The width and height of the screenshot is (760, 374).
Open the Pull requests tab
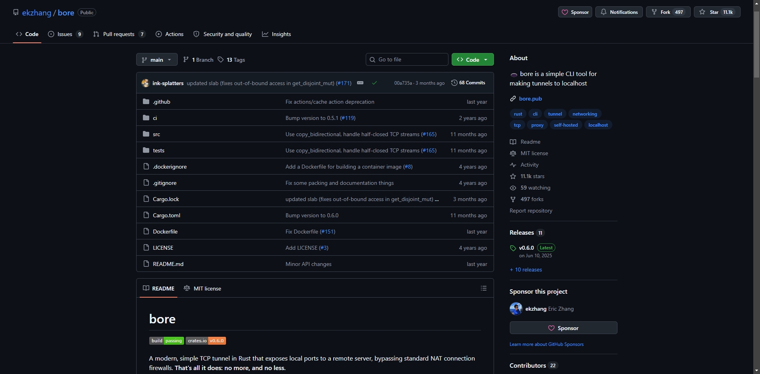tap(120, 34)
